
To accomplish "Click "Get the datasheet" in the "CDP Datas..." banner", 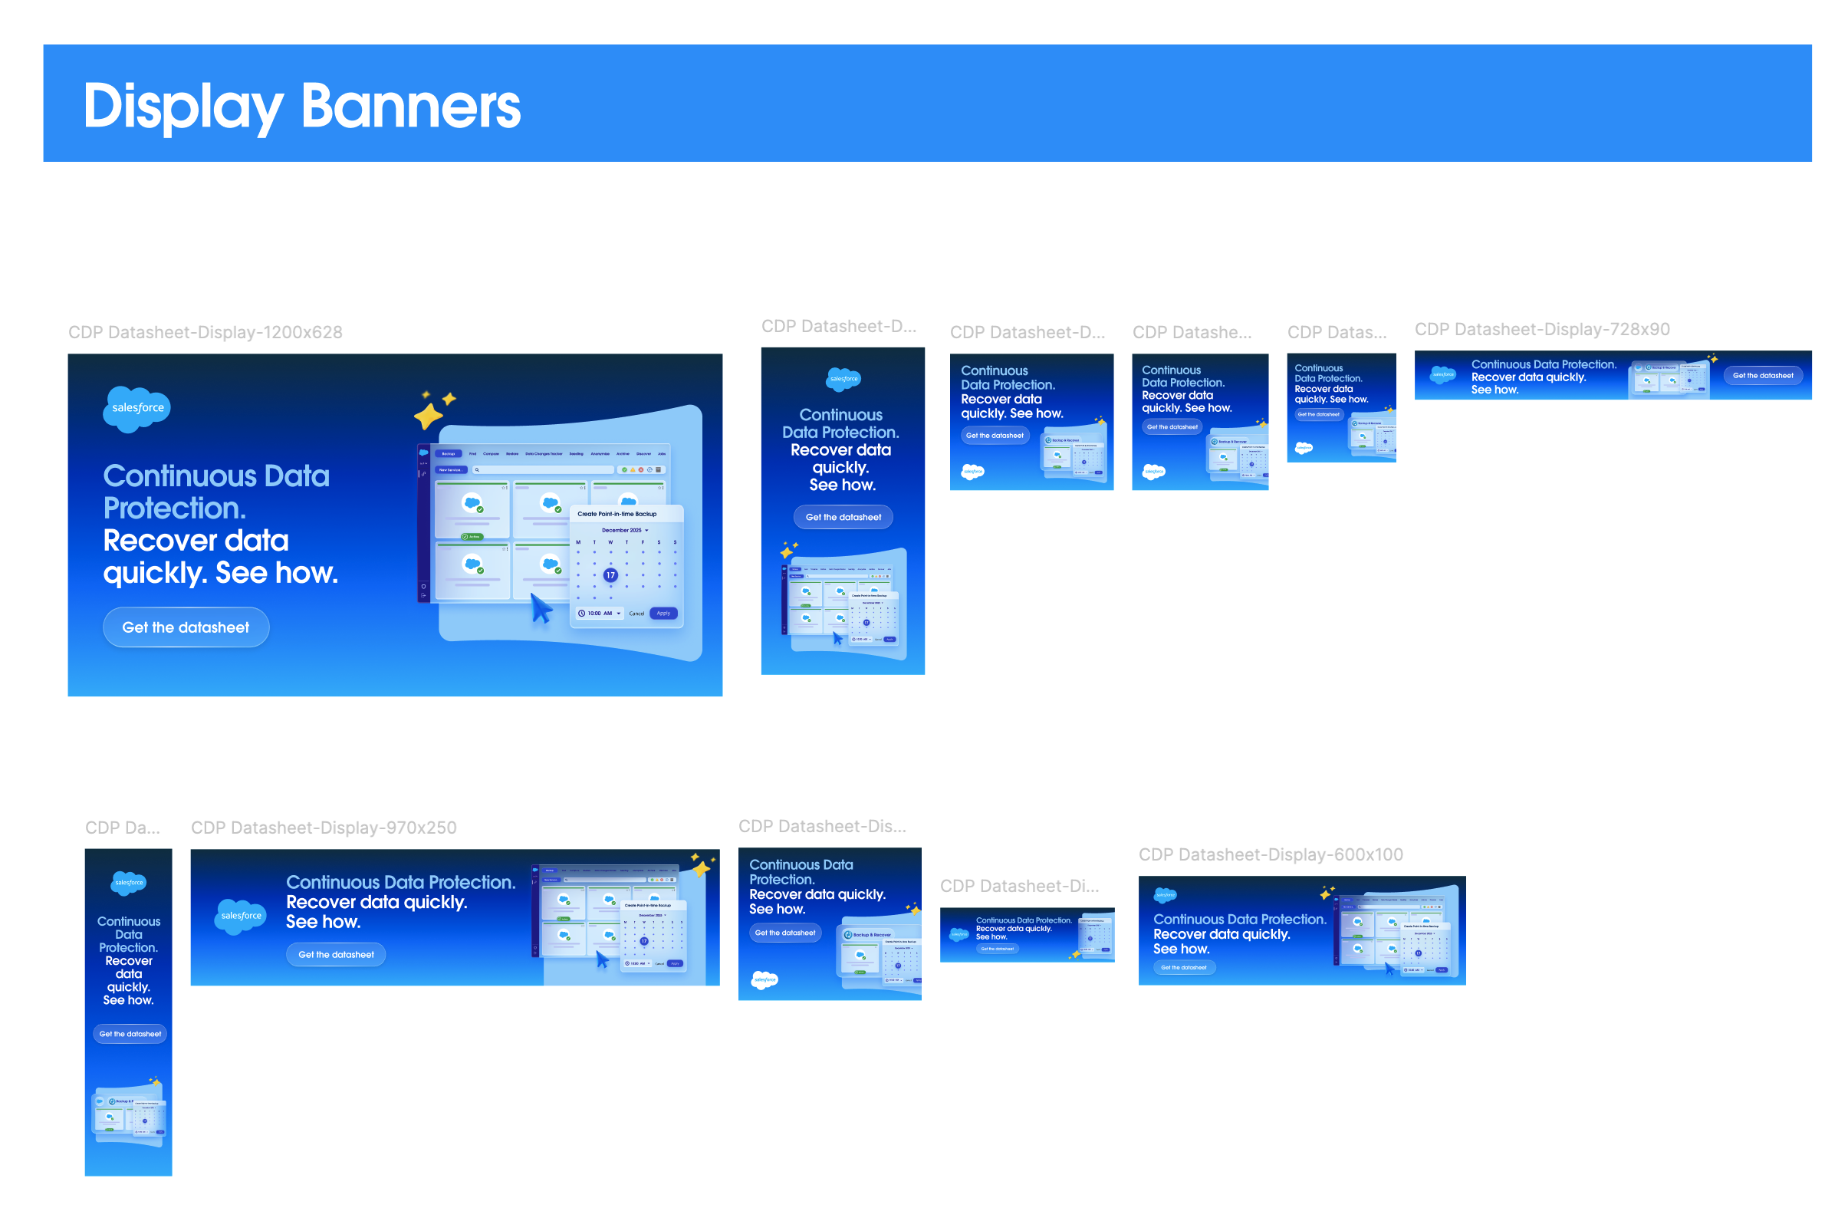I will point(1318,414).
